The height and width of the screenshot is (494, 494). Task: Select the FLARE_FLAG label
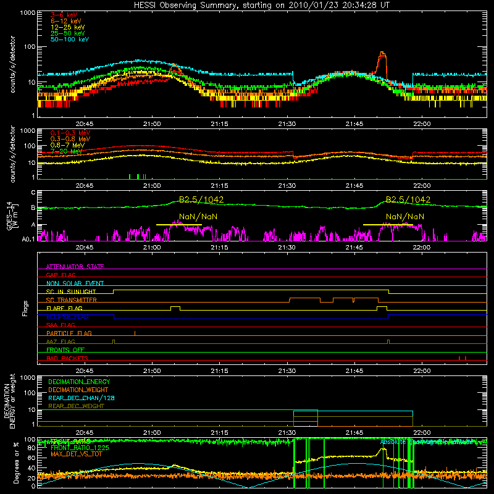[x=64, y=308]
